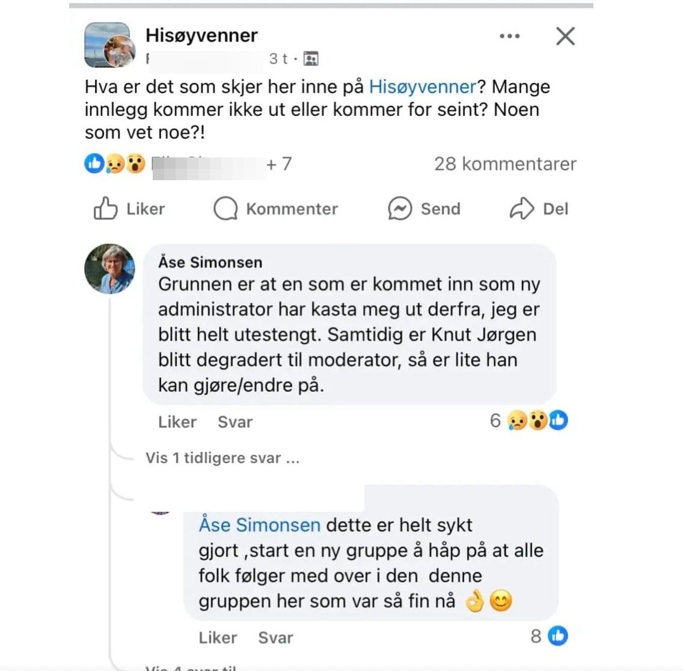The image size is (683, 671).
Task: Click the Åse Simonsen mention in the reply
Action: coord(259,525)
